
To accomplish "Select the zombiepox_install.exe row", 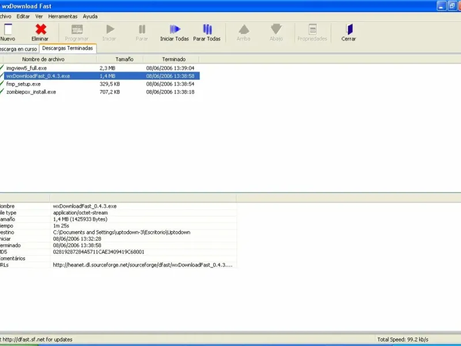I will pyautogui.click(x=100, y=92).
